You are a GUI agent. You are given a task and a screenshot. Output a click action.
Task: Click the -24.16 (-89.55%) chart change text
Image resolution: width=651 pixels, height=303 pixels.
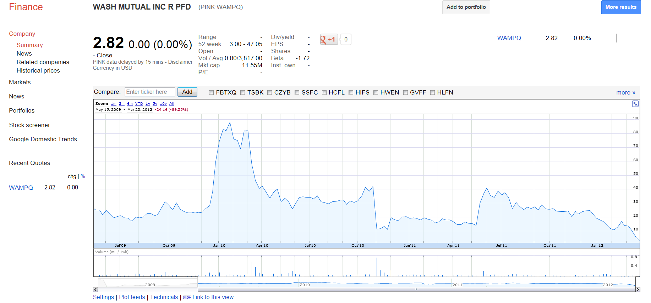(x=171, y=110)
